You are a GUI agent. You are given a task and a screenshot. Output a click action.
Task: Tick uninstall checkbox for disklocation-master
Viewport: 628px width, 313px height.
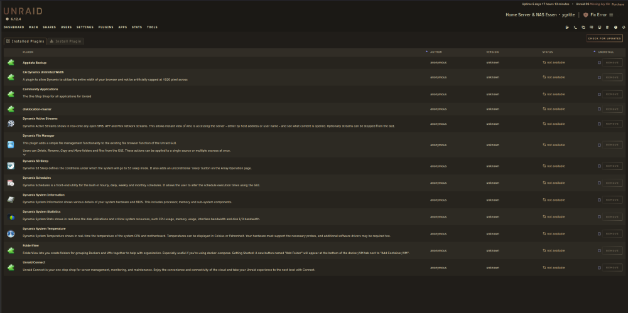coord(599,109)
